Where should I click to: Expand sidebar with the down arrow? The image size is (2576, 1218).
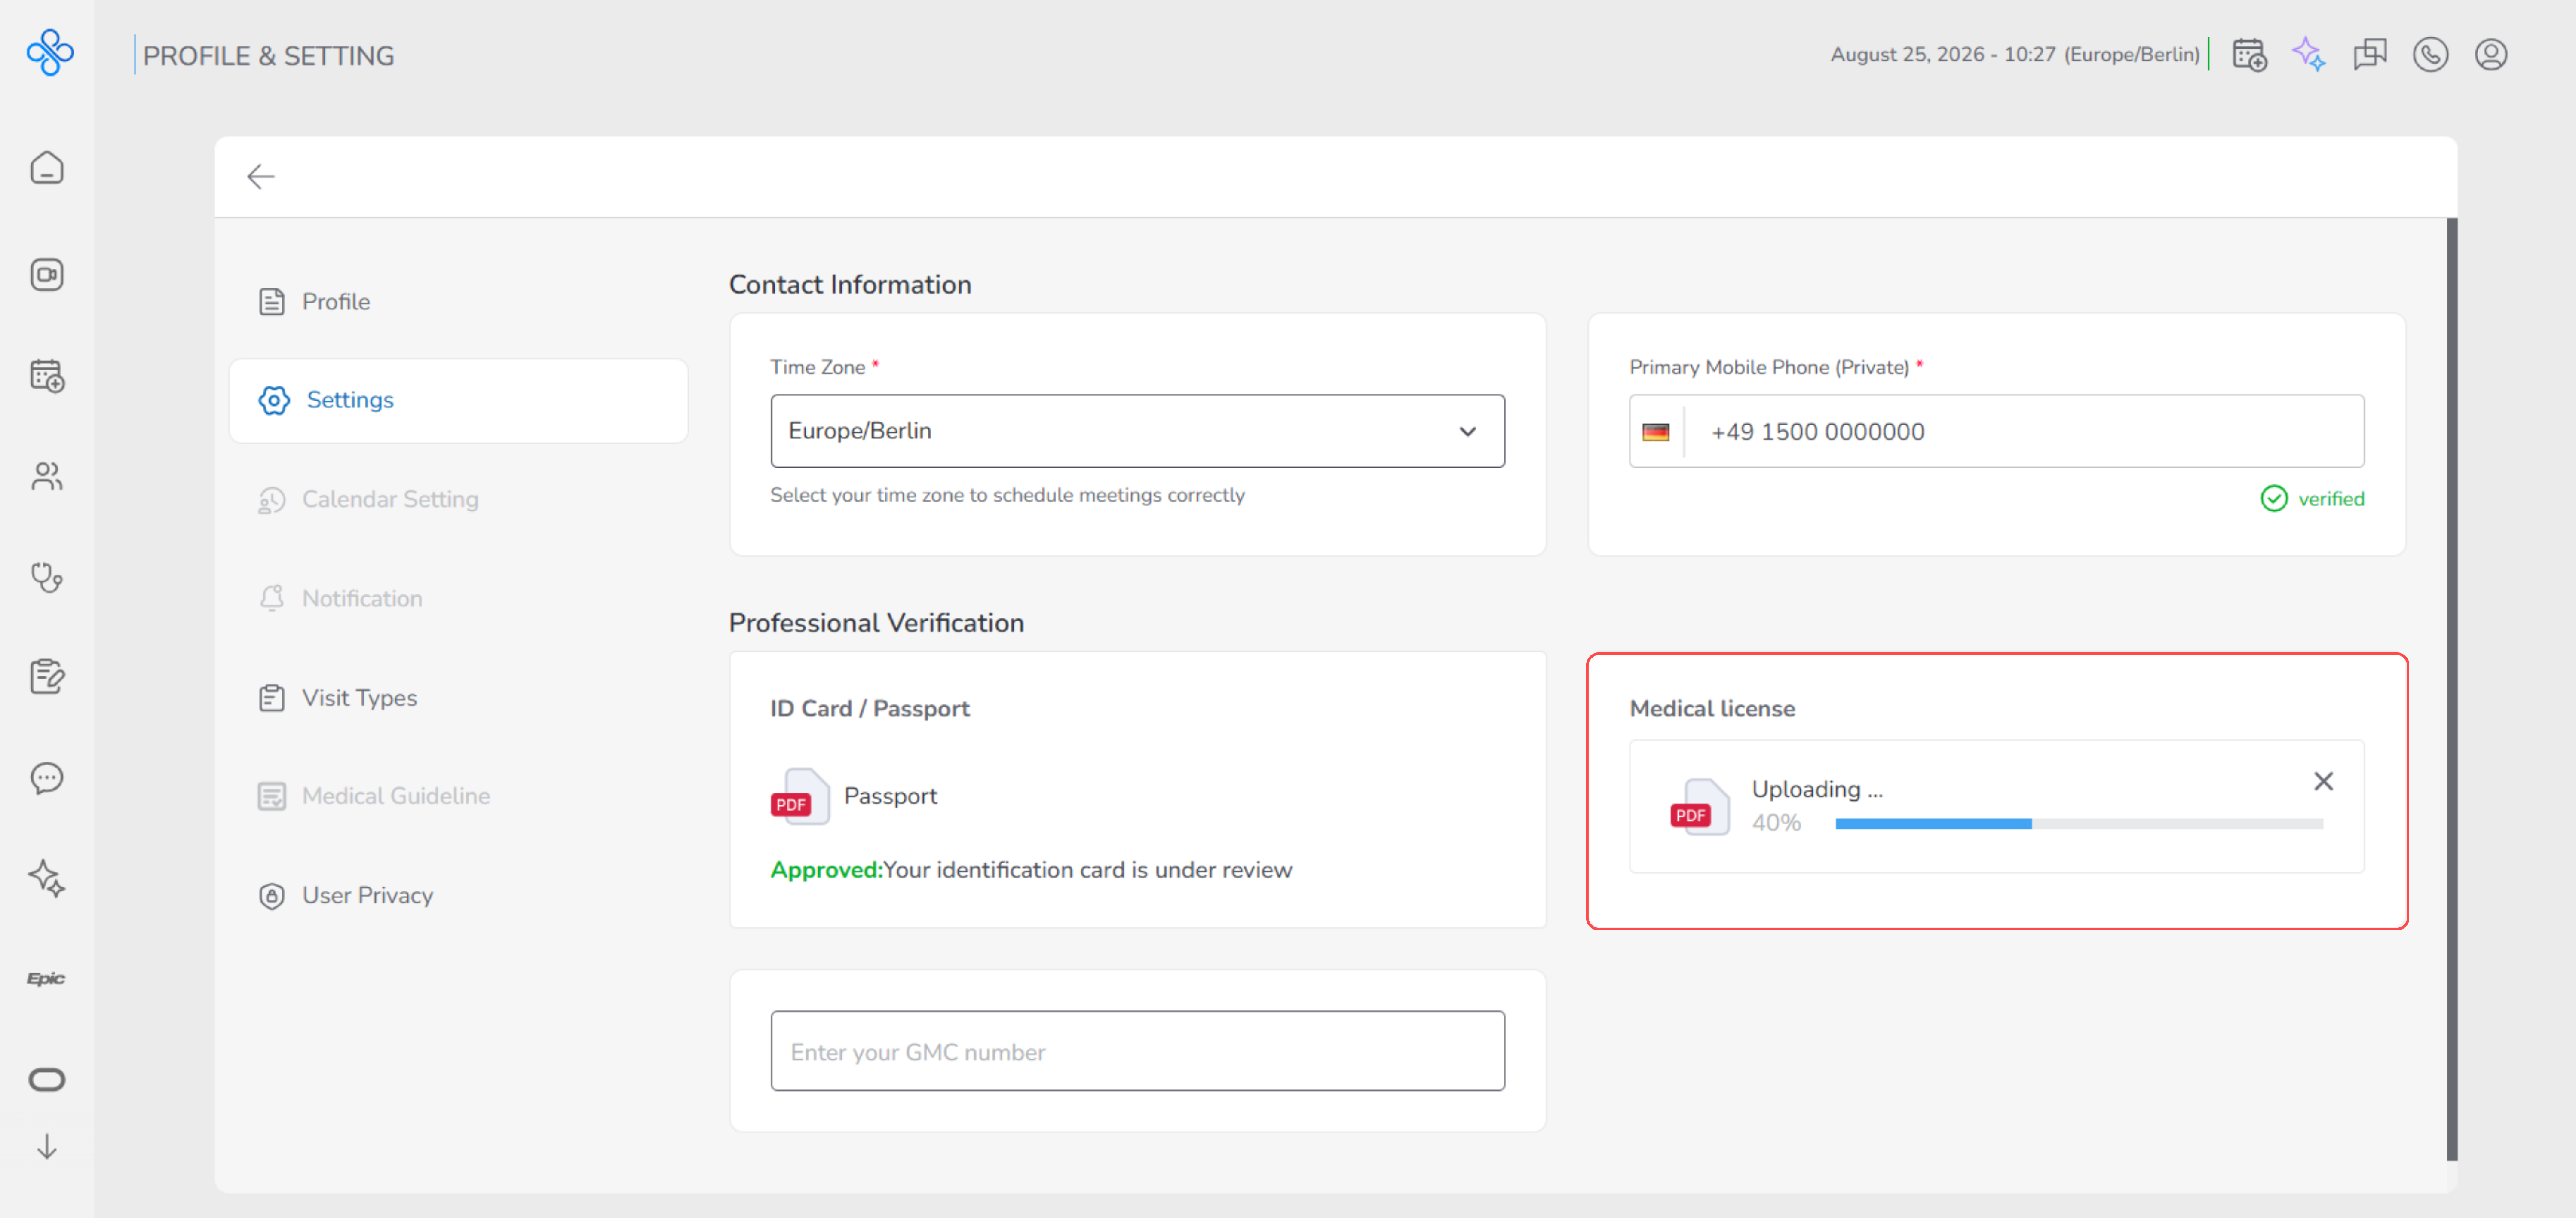point(47,1146)
